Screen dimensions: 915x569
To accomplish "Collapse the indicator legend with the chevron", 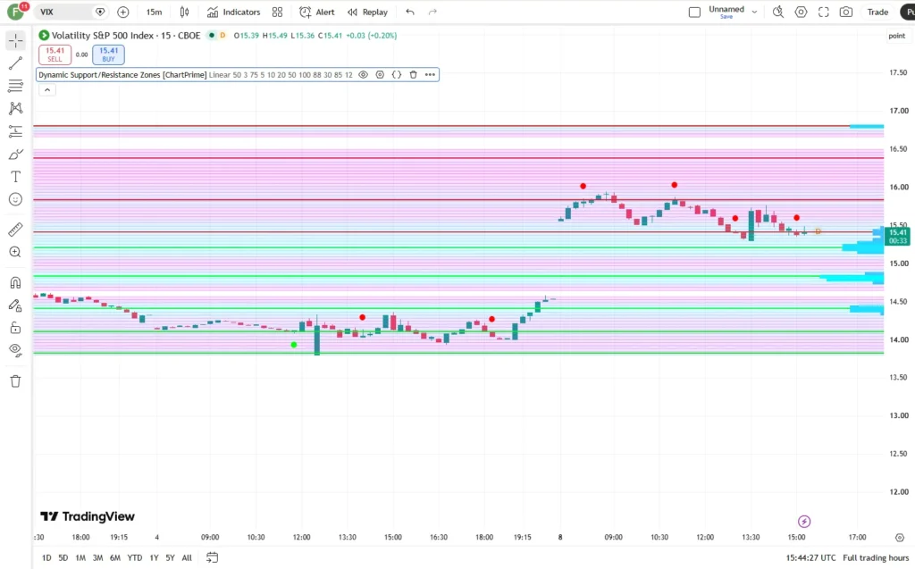I will pos(47,90).
